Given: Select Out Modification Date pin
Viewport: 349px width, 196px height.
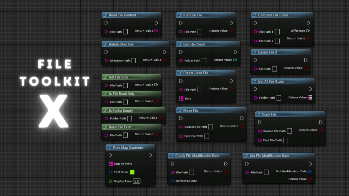Looking at the screenshot, I should (x=310, y=171).
